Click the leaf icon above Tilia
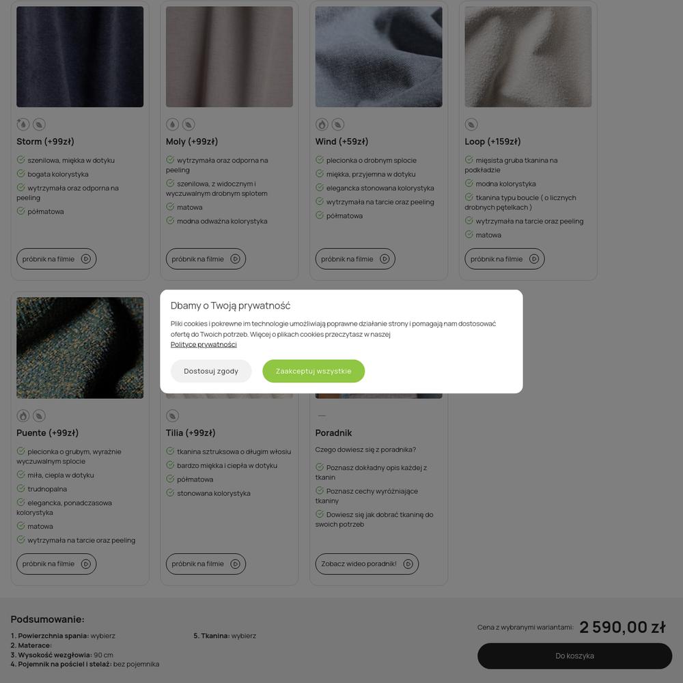Screen dimensions: 683x683 point(173,415)
